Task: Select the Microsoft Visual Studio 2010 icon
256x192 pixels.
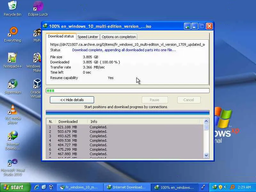Action: [x=12, y=167]
